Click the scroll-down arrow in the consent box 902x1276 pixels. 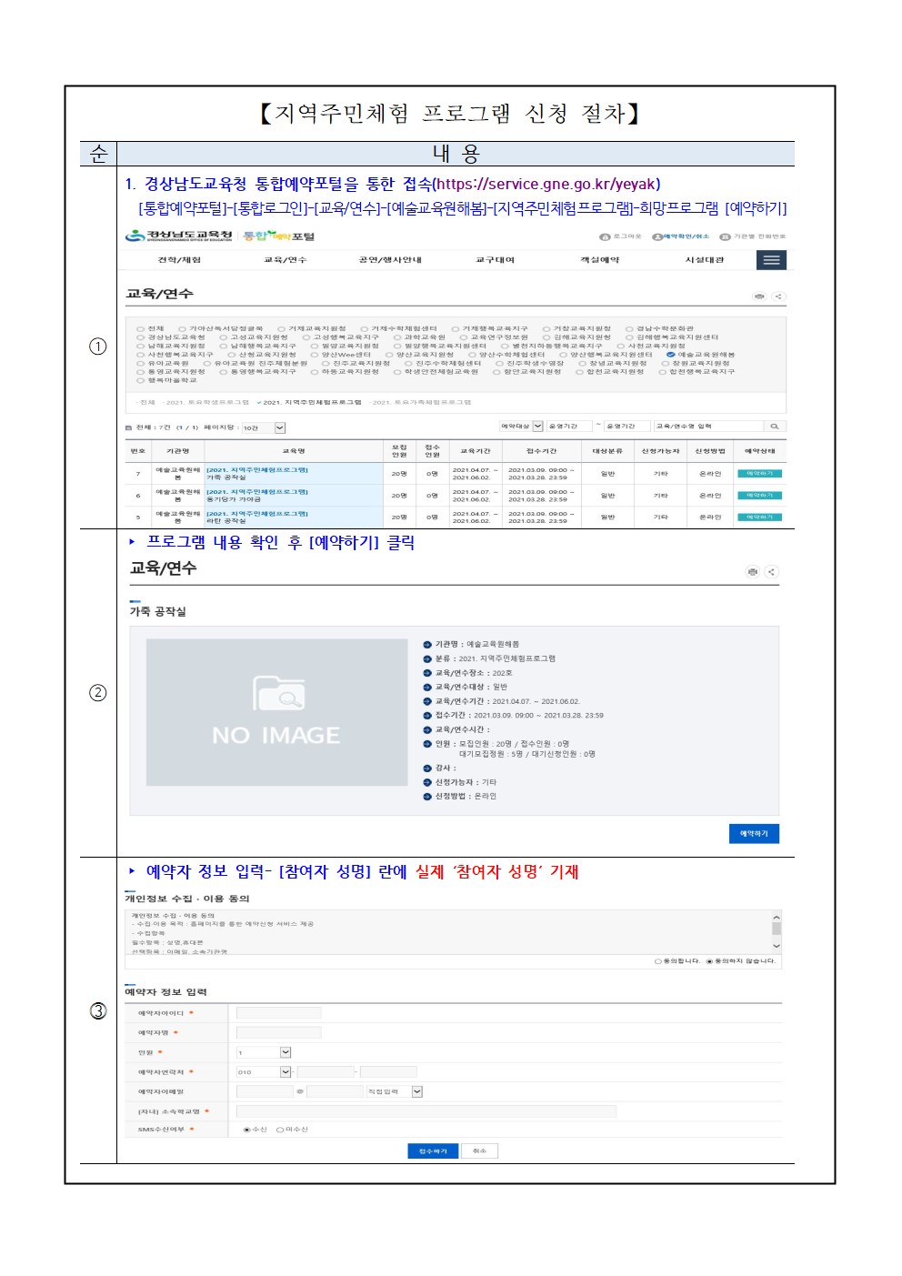777,946
